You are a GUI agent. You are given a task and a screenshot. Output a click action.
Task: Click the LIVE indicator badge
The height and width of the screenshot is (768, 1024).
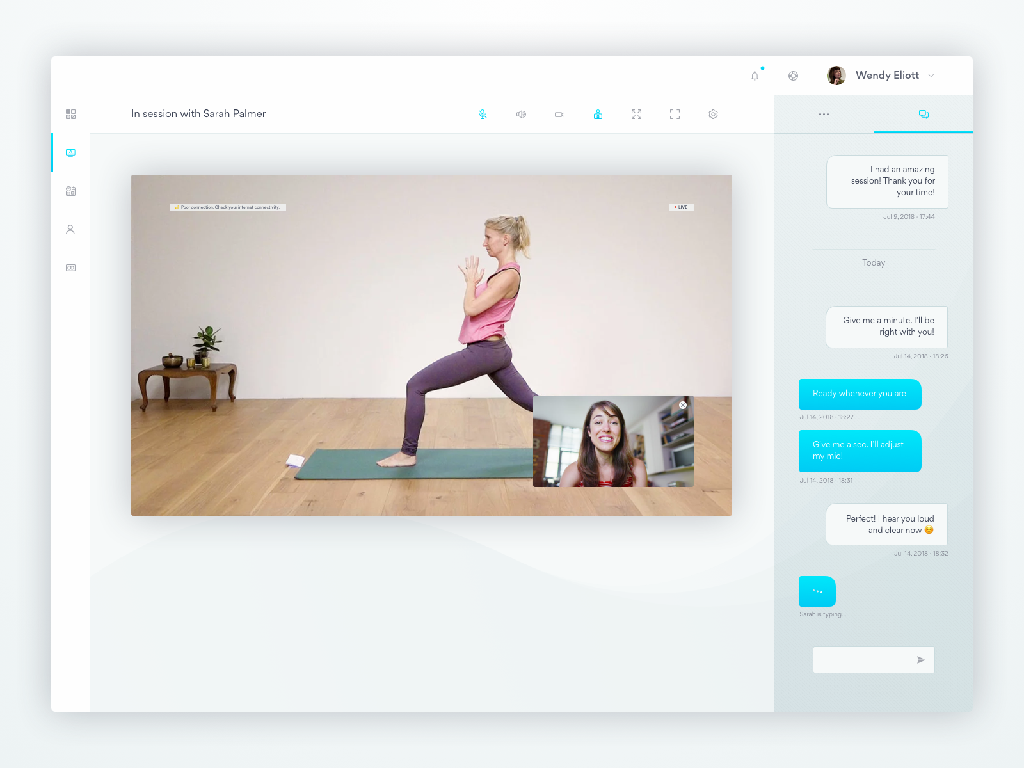click(x=681, y=207)
